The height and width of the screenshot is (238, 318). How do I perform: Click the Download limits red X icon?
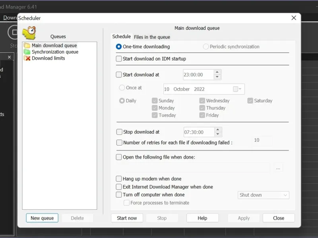27,58
